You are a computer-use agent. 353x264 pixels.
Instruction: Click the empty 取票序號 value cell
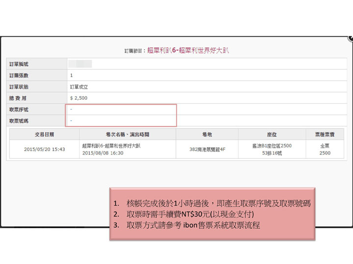tap(121, 109)
